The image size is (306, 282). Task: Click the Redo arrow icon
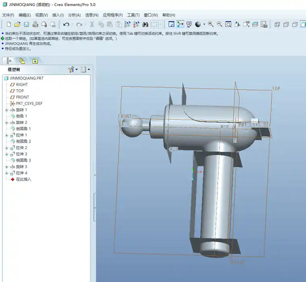(79, 25)
